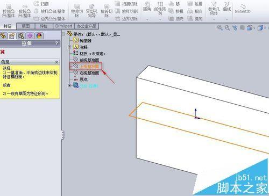Collapse the 信息 information section
The image size is (269, 196).
tap(56, 62)
